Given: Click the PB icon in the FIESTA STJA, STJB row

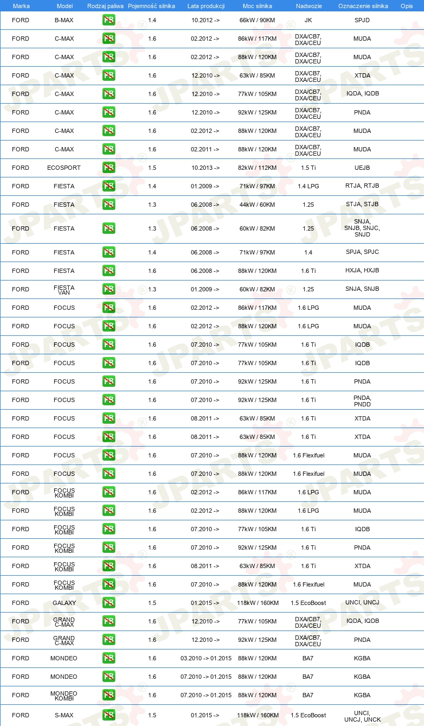Looking at the screenshot, I should [x=109, y=205].
